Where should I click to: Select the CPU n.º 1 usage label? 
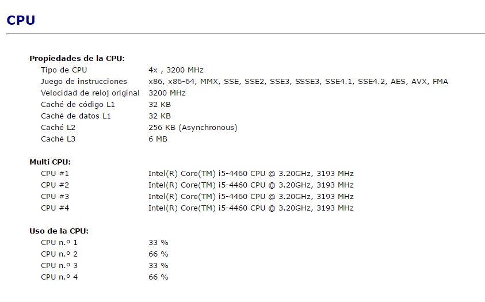(x=59, y=243)
